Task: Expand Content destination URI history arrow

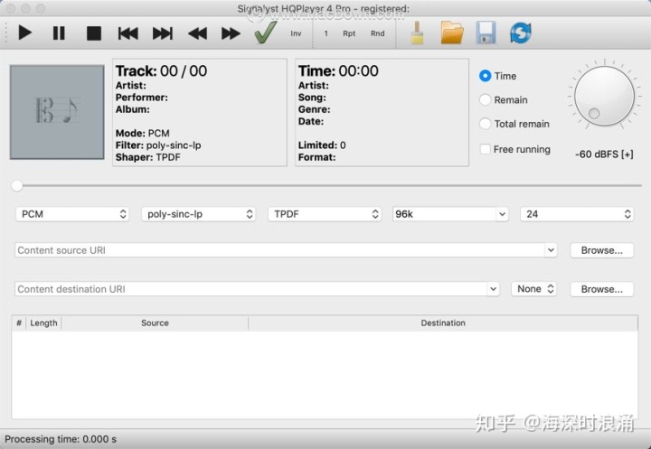Action: [494, 289]
